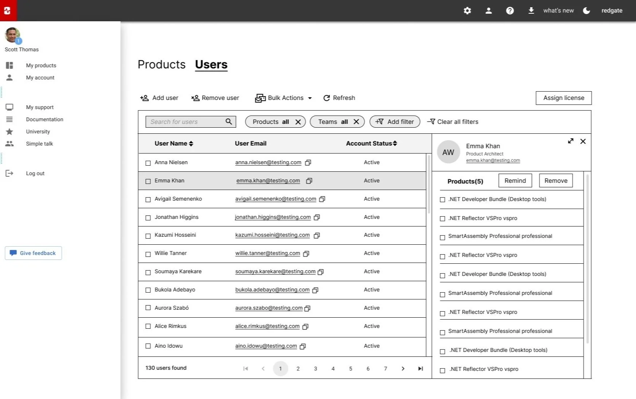The height and width of the screenshot is (399, 636).
Task: Select the Anna Nielsen row checkbox
Action: [148, 163]
